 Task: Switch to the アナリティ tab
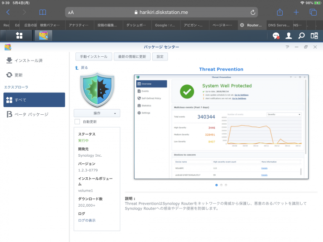(x=79, y=25)
